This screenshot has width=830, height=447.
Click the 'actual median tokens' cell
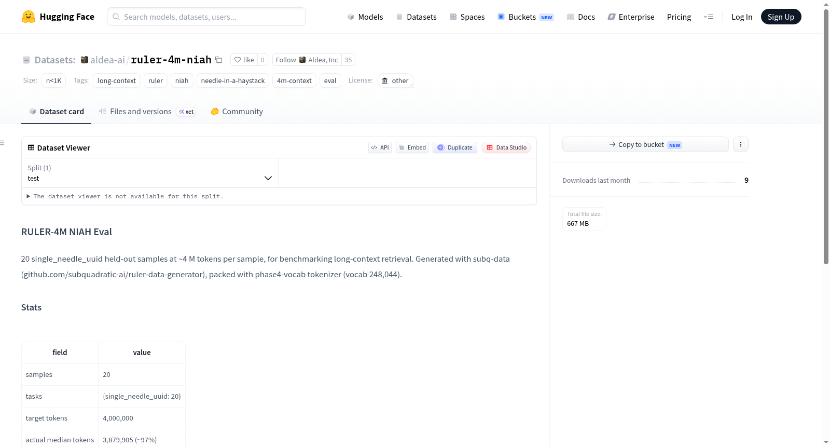pyautogui.click(x=60, y=439)
